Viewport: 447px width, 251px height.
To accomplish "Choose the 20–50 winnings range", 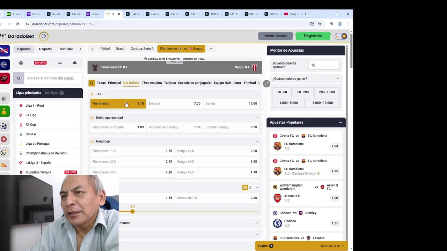I will pyautogui.click(x=282, y=92).
